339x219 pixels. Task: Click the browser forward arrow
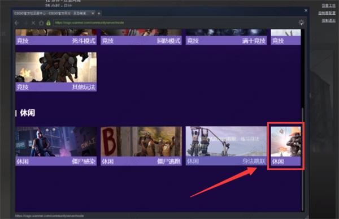tap(26, 23)
